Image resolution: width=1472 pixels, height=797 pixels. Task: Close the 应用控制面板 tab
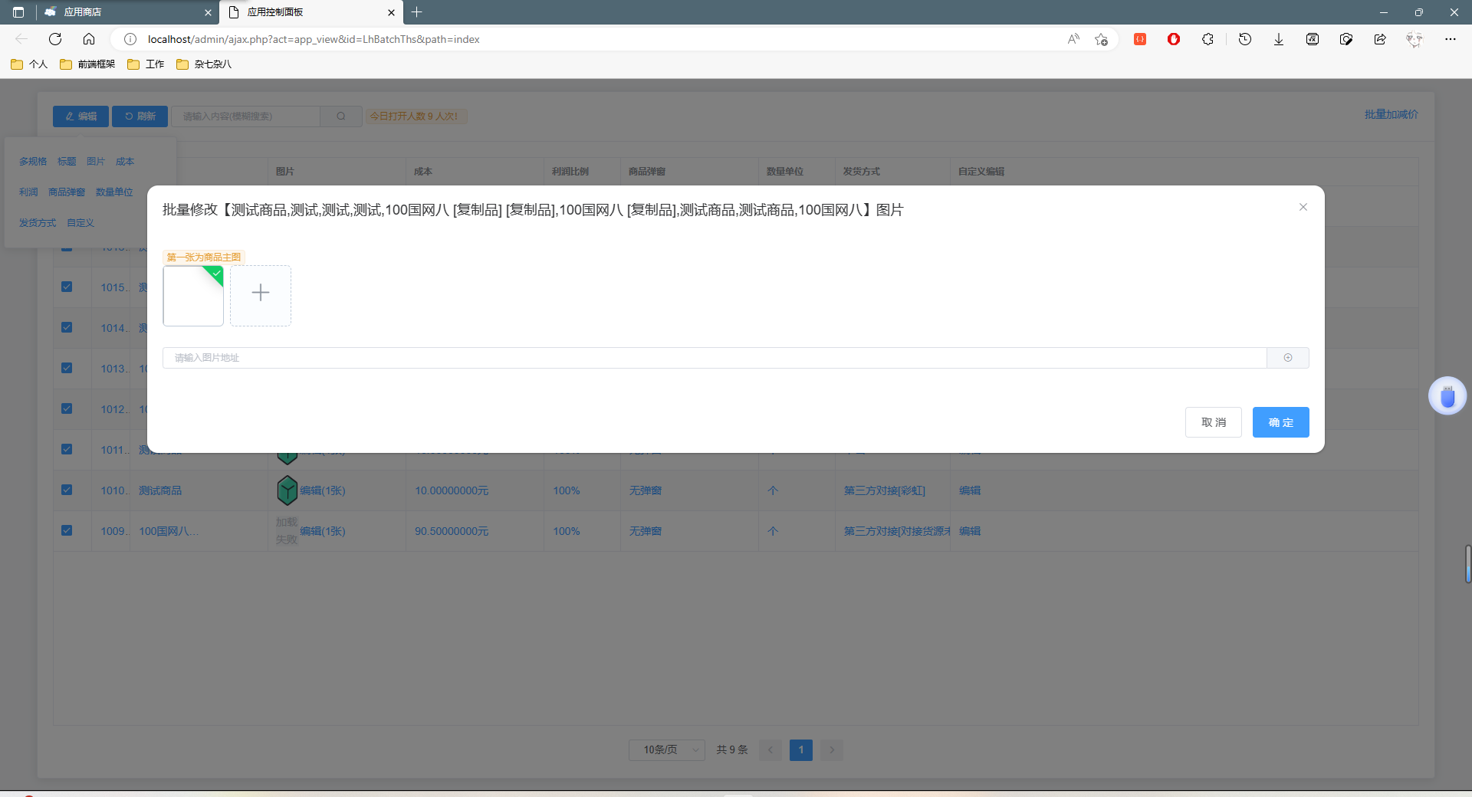391,12
